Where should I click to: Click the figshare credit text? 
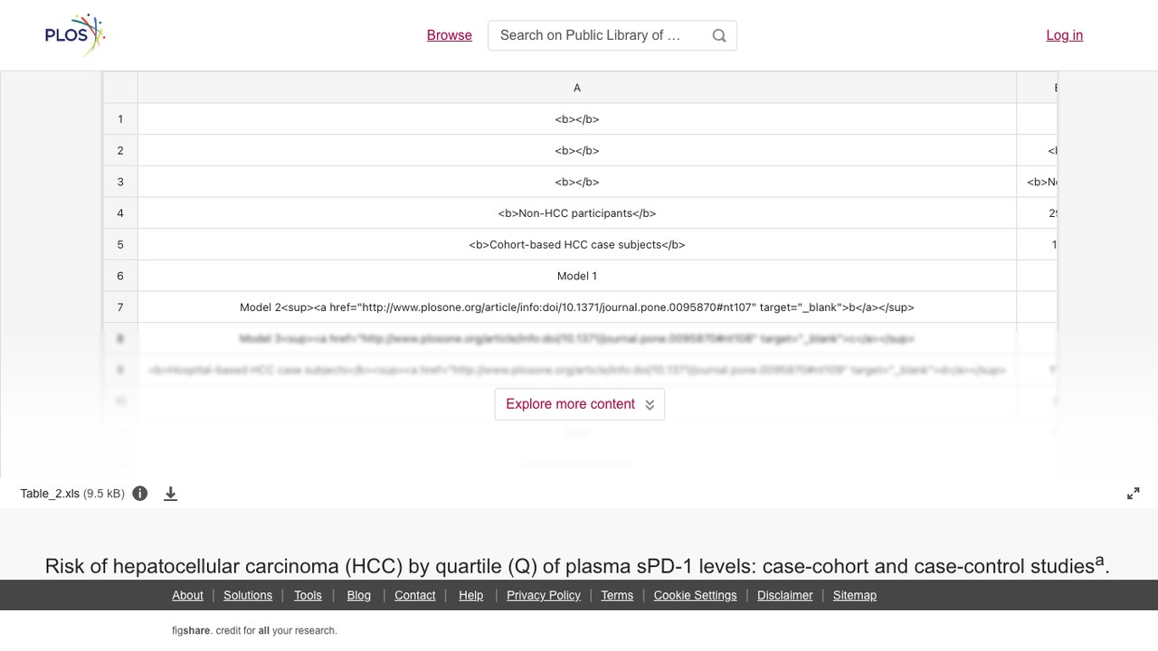click(254, 631)
